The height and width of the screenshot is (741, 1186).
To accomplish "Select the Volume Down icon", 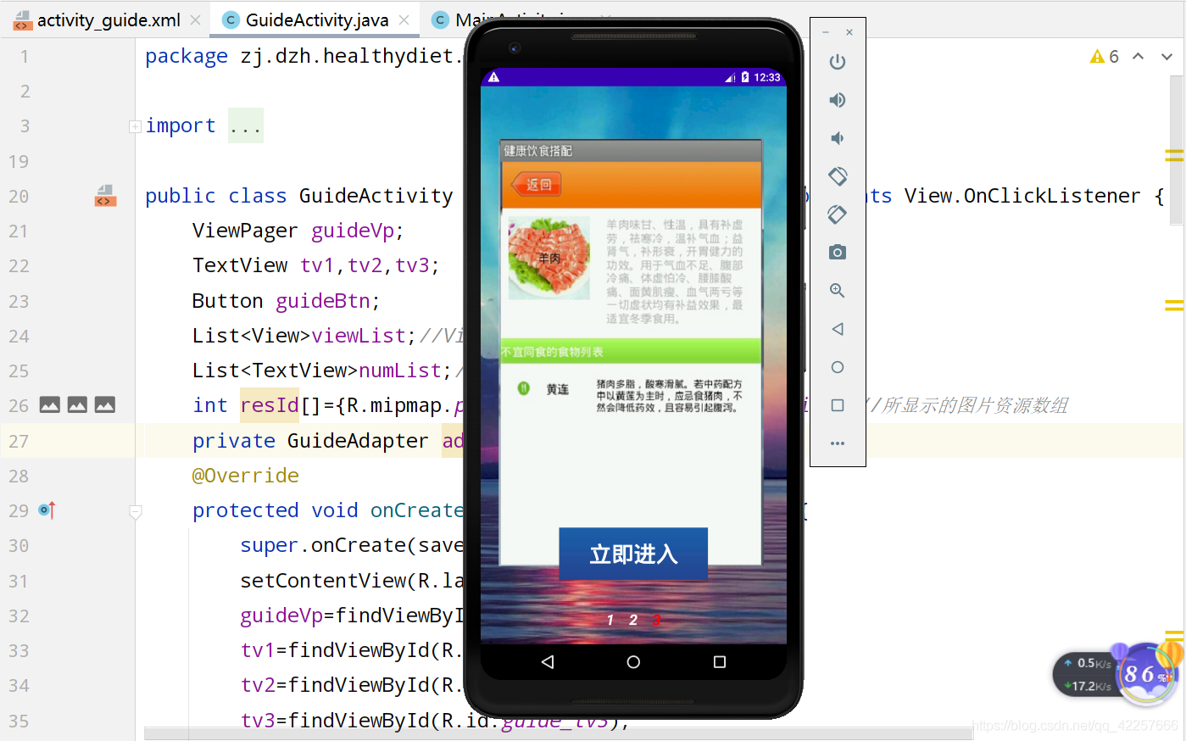I will coord(838,137).
